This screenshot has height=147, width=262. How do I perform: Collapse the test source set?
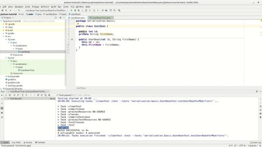6,58
